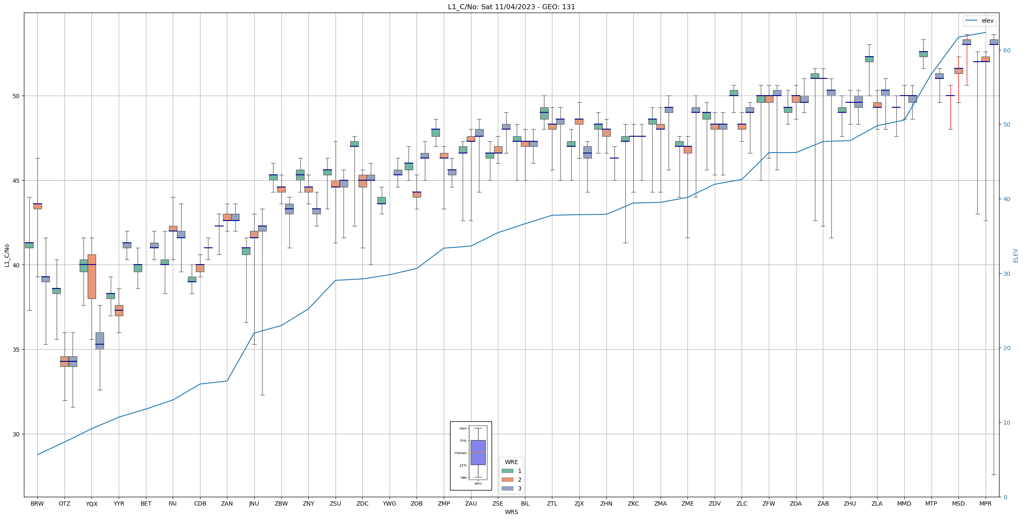
Task: Click the WRS x-axis title
Action: pos(511,512)
